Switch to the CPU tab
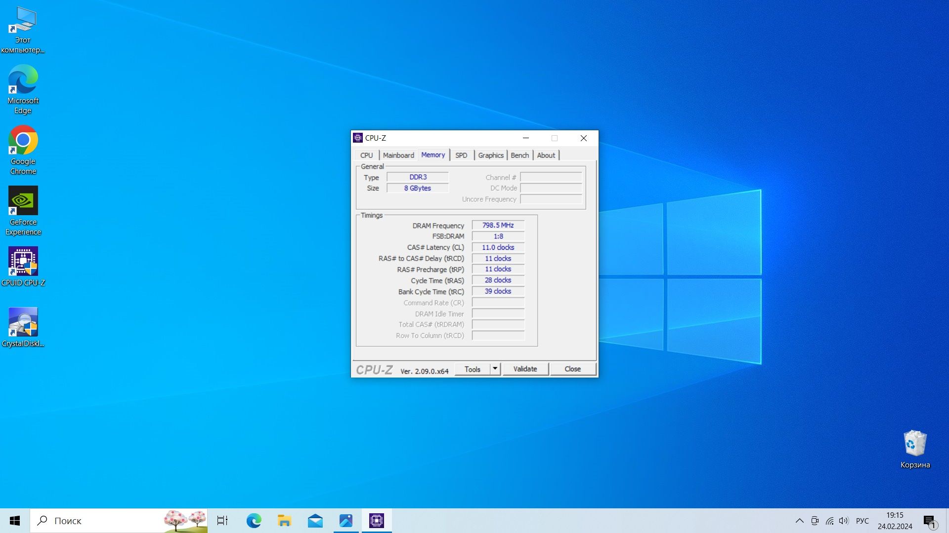The width and height of the screenshot is (949, 533). tap(367, 154)
